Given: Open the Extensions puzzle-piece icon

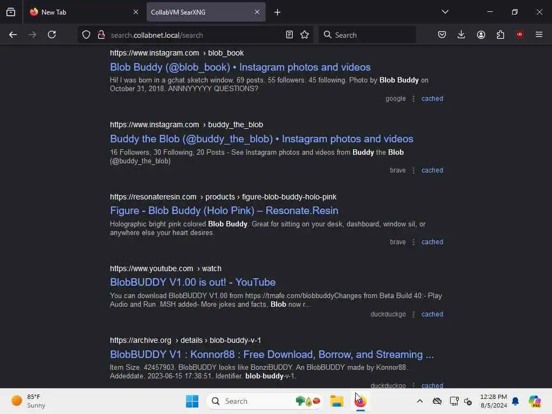Looking at the screenshot, I should click(x=500, y=35).
